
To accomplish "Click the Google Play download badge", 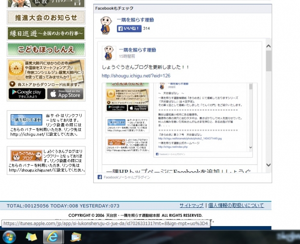I will pos(27,94).
